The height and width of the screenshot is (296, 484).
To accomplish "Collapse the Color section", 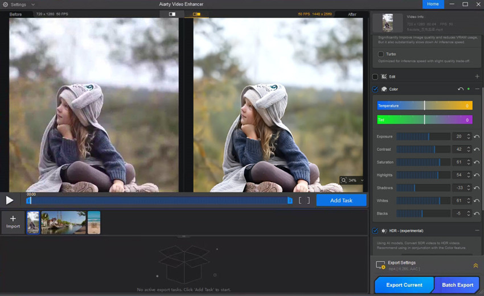I will (x=477, y=89).
